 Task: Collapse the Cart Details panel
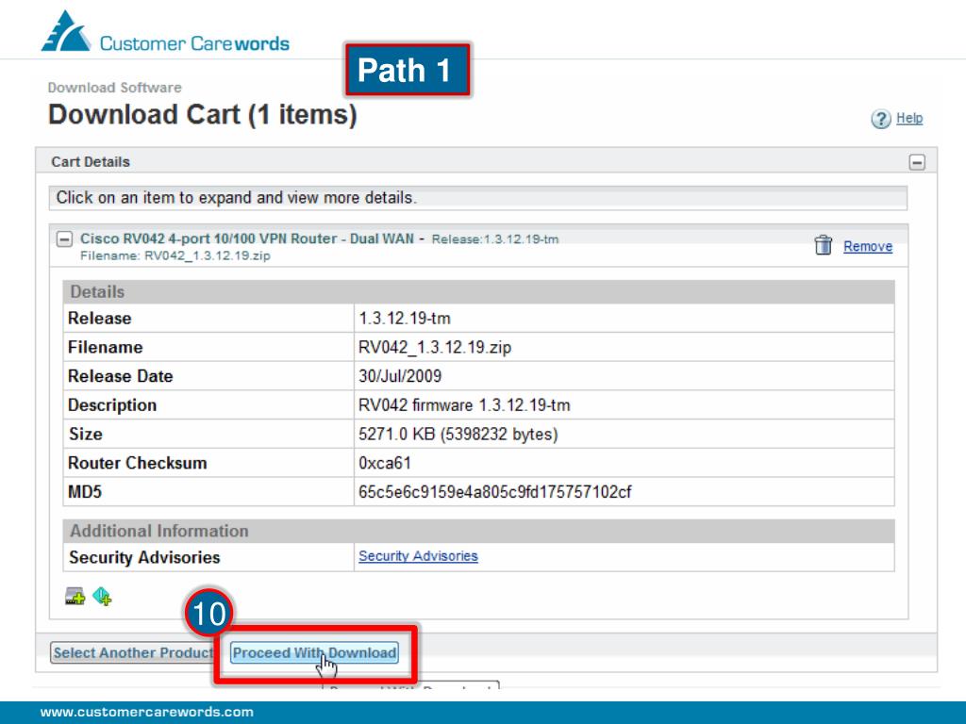(917, 162)
